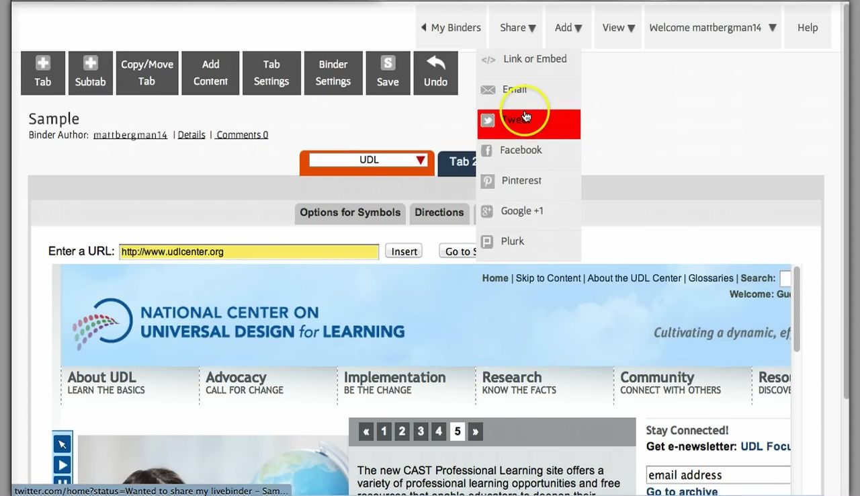Open the View dropdown menu
The width and height of the screenshot is (860, 496).
tap(618, 28)
